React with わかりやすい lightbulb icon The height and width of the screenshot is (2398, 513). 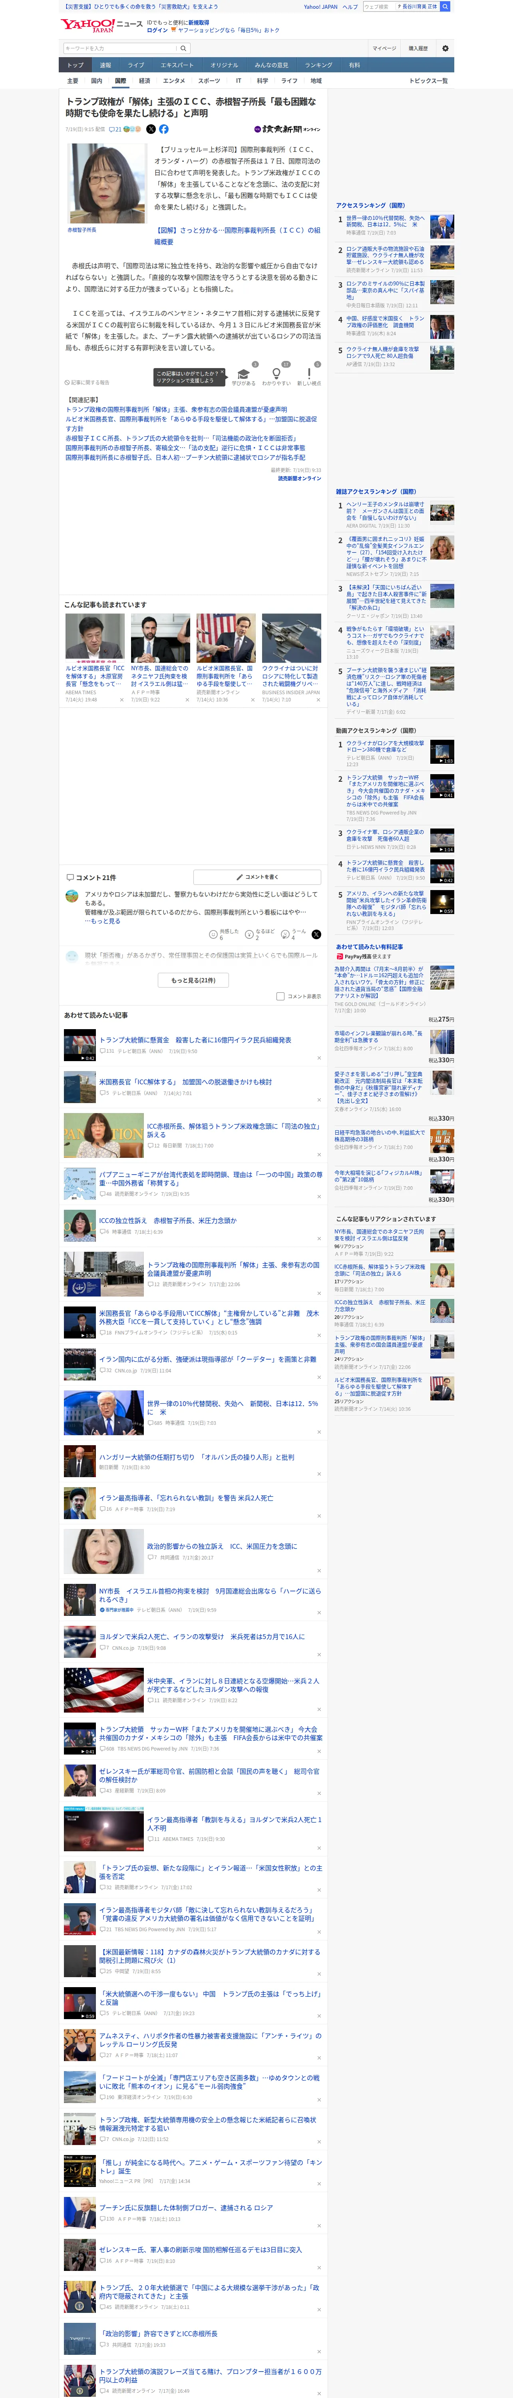coord(276,373)
